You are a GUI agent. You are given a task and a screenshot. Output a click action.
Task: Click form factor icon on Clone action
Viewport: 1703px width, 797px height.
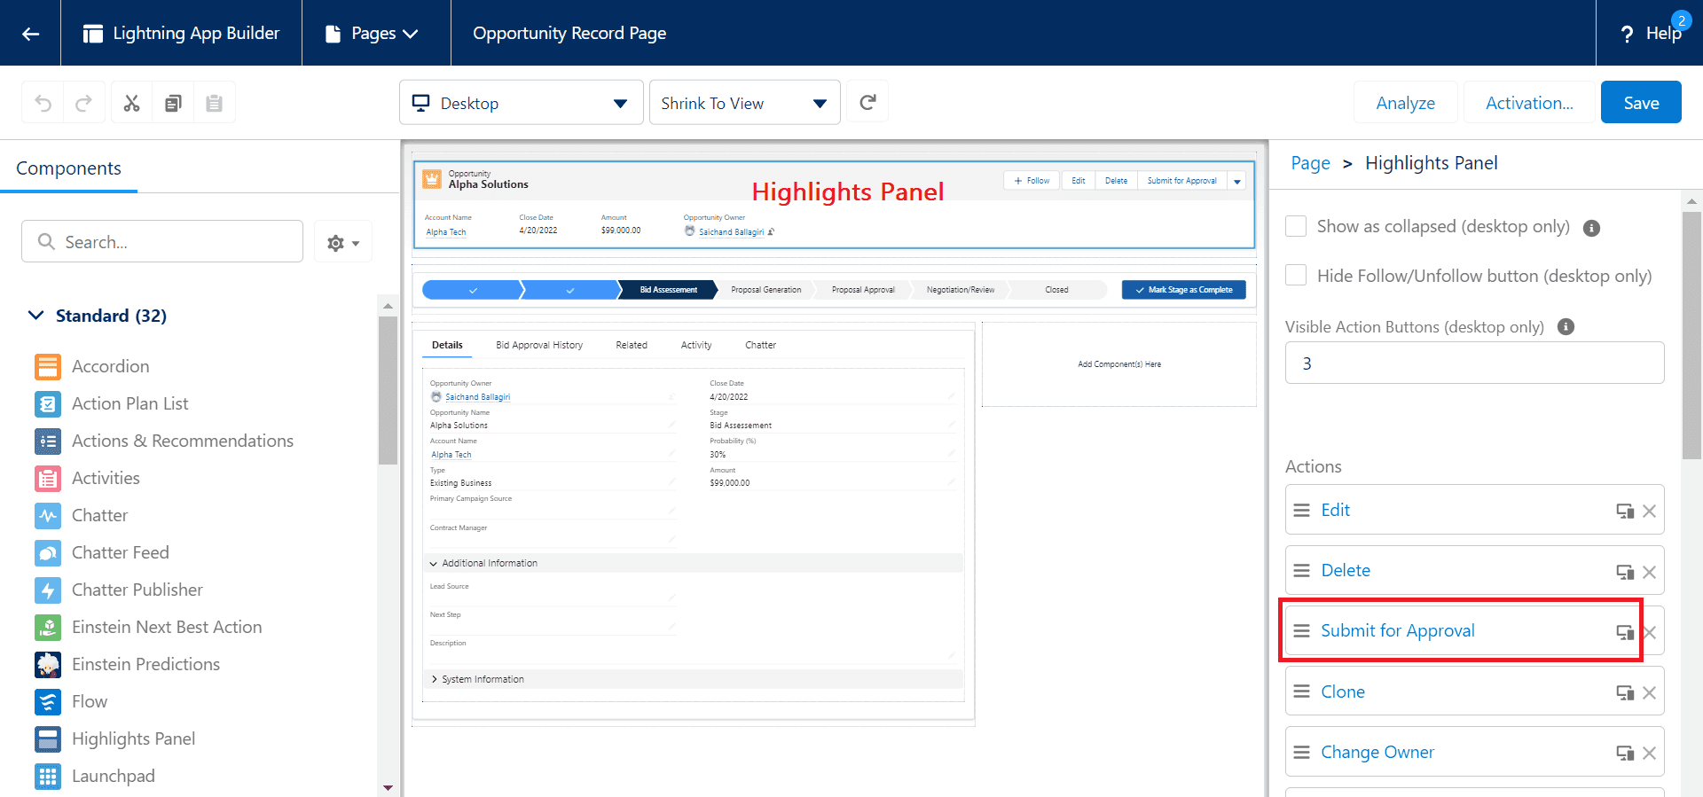(1625, 692)
